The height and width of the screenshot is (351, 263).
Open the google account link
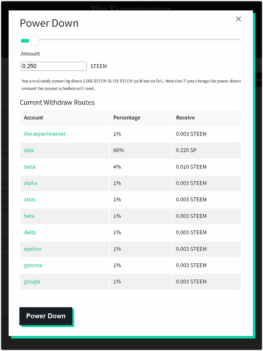click(x=32, y=282)
